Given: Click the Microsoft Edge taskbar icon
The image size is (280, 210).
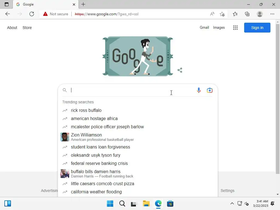Looking at the screenshot, I should point(158,203).
